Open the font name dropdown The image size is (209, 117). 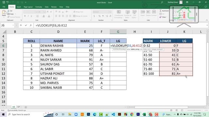36,12
